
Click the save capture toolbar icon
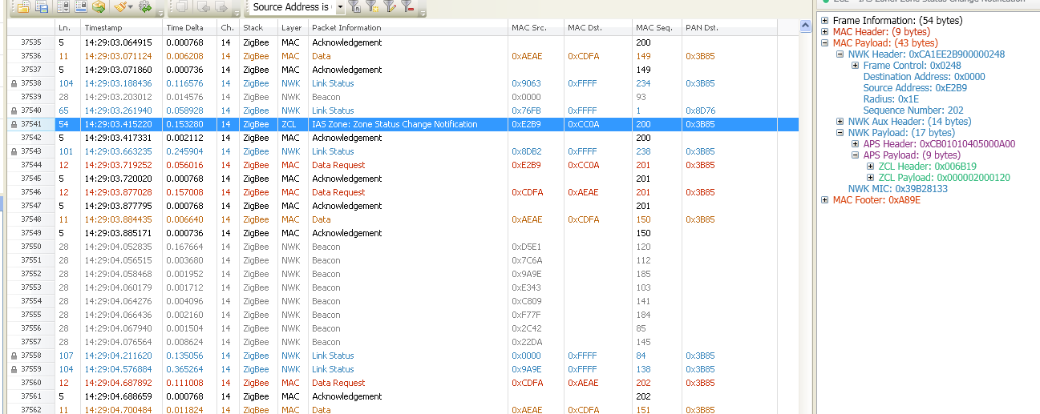point(42,7)
